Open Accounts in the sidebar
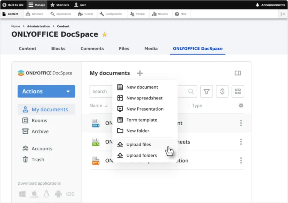 [x=37, y=149]
